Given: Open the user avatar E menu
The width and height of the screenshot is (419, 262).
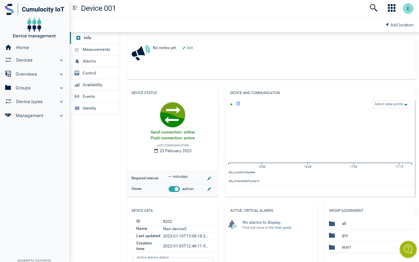Looking at the screenshot, I should (408, 8).
